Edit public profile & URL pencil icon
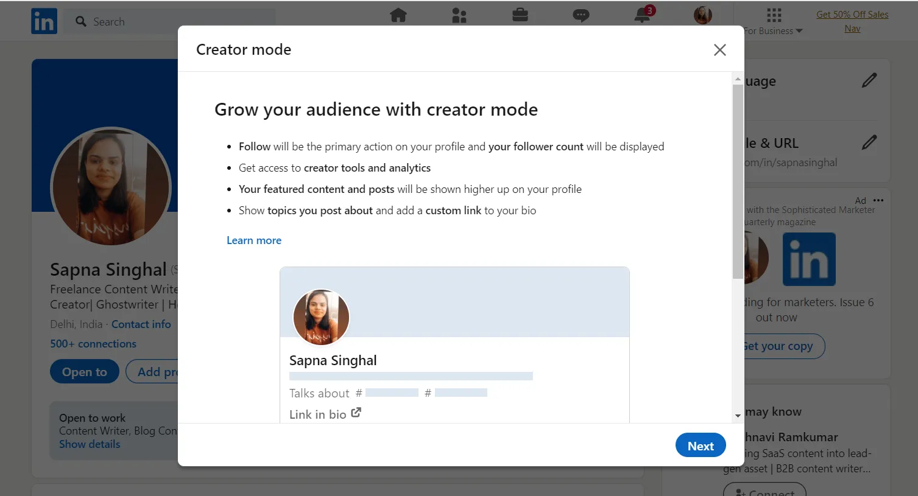918x496 pixels. coord(869,142)
